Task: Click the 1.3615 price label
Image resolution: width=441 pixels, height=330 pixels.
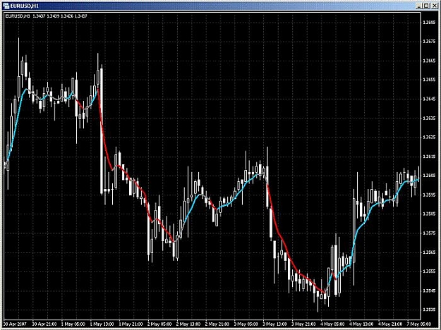Action: [x=429, y=157]
